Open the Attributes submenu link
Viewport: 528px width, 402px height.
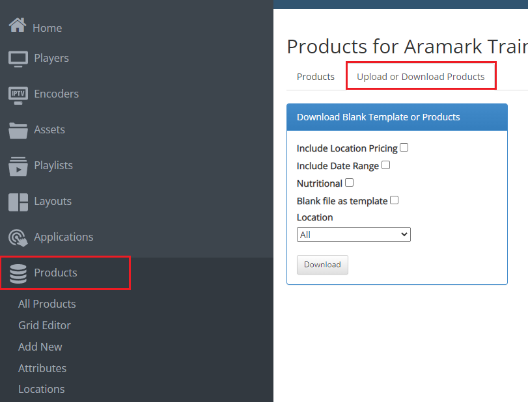tap(42, 368)
